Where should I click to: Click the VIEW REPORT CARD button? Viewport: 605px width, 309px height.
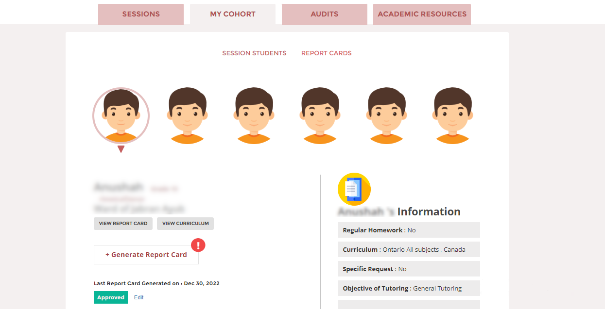pyautogui.click(x=123, y=224)
